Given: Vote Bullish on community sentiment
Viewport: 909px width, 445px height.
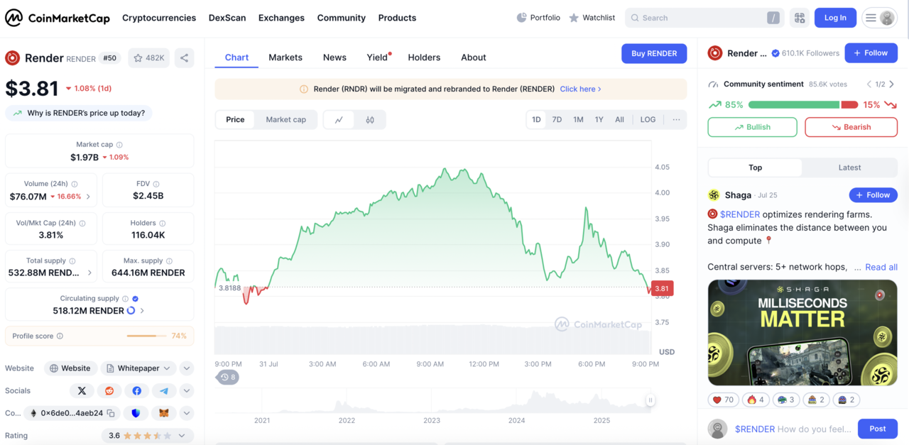Looking at the screenshot, I should 752,127.
